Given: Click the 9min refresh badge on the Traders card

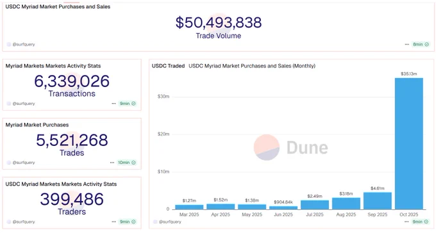Looking at the screenshot, I should click(128, 222).
